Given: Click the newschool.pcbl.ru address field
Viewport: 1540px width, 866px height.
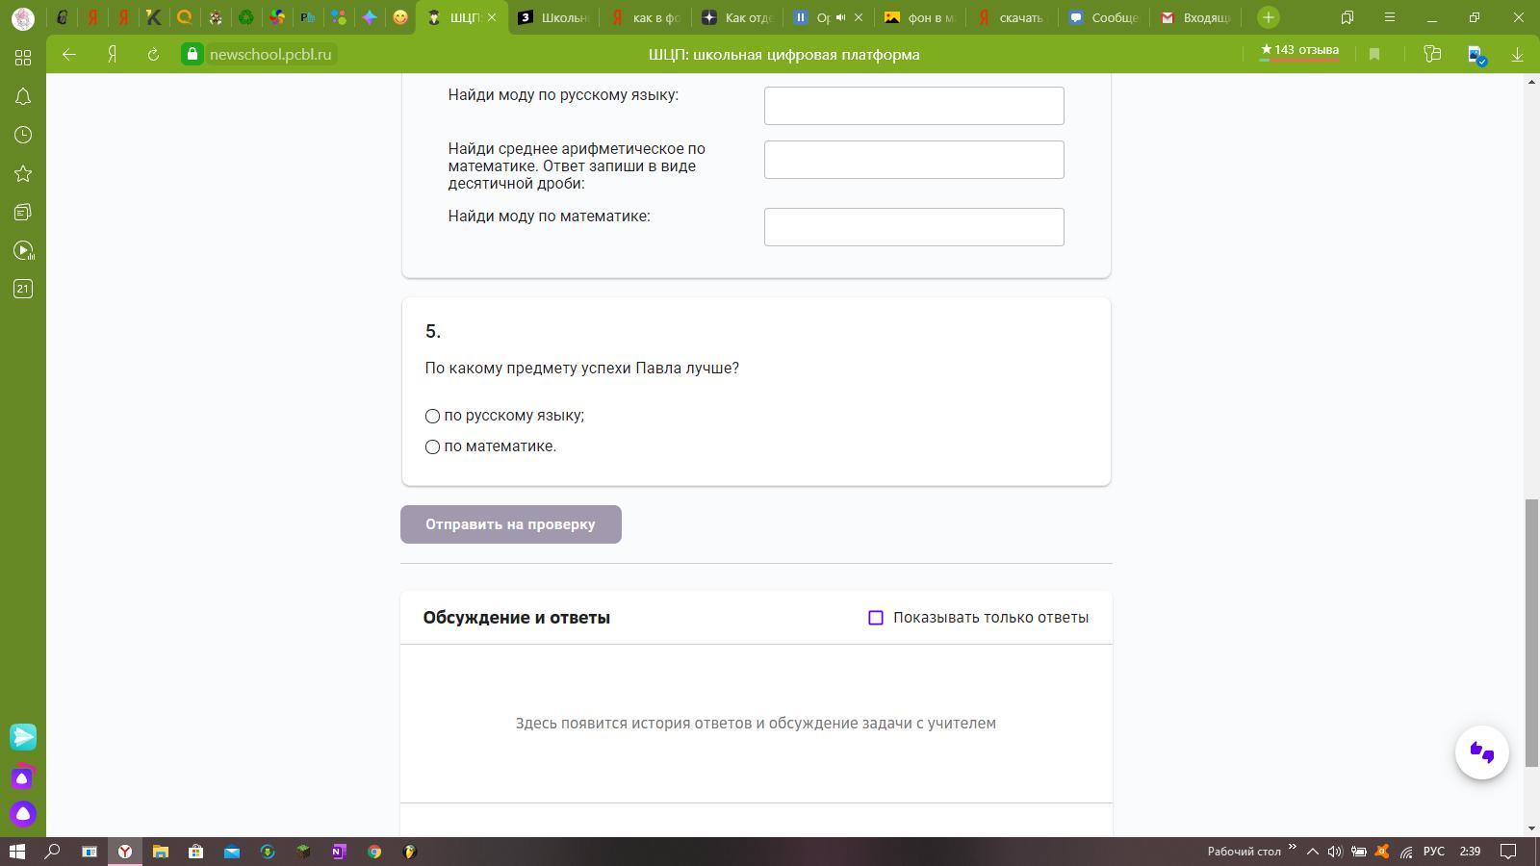Looking at the screenshot, I should click(x=270, y=55).
